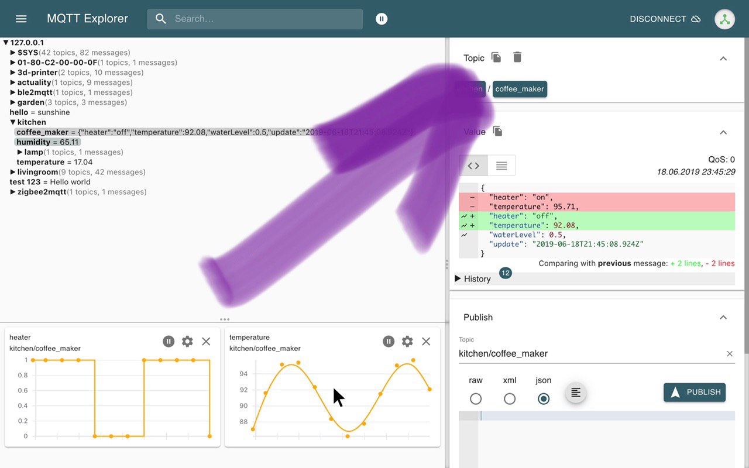Expand the zigbee2mqtt topic node
749x468 pixels.
[x=13, y=192]
